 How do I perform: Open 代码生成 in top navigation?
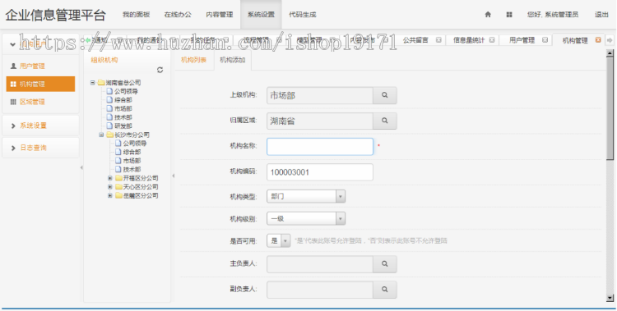[x=303, y=15]
